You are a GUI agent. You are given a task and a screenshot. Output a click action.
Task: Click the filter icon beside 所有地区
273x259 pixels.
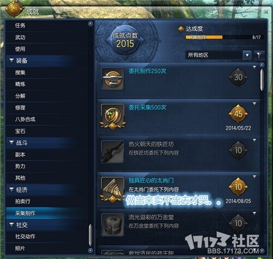259,55
